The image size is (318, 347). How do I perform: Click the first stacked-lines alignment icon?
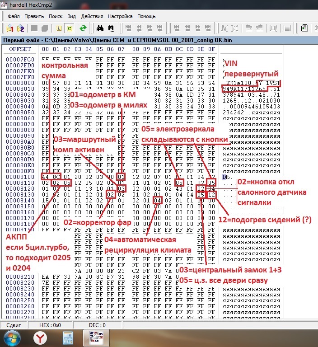click(249, 28)
